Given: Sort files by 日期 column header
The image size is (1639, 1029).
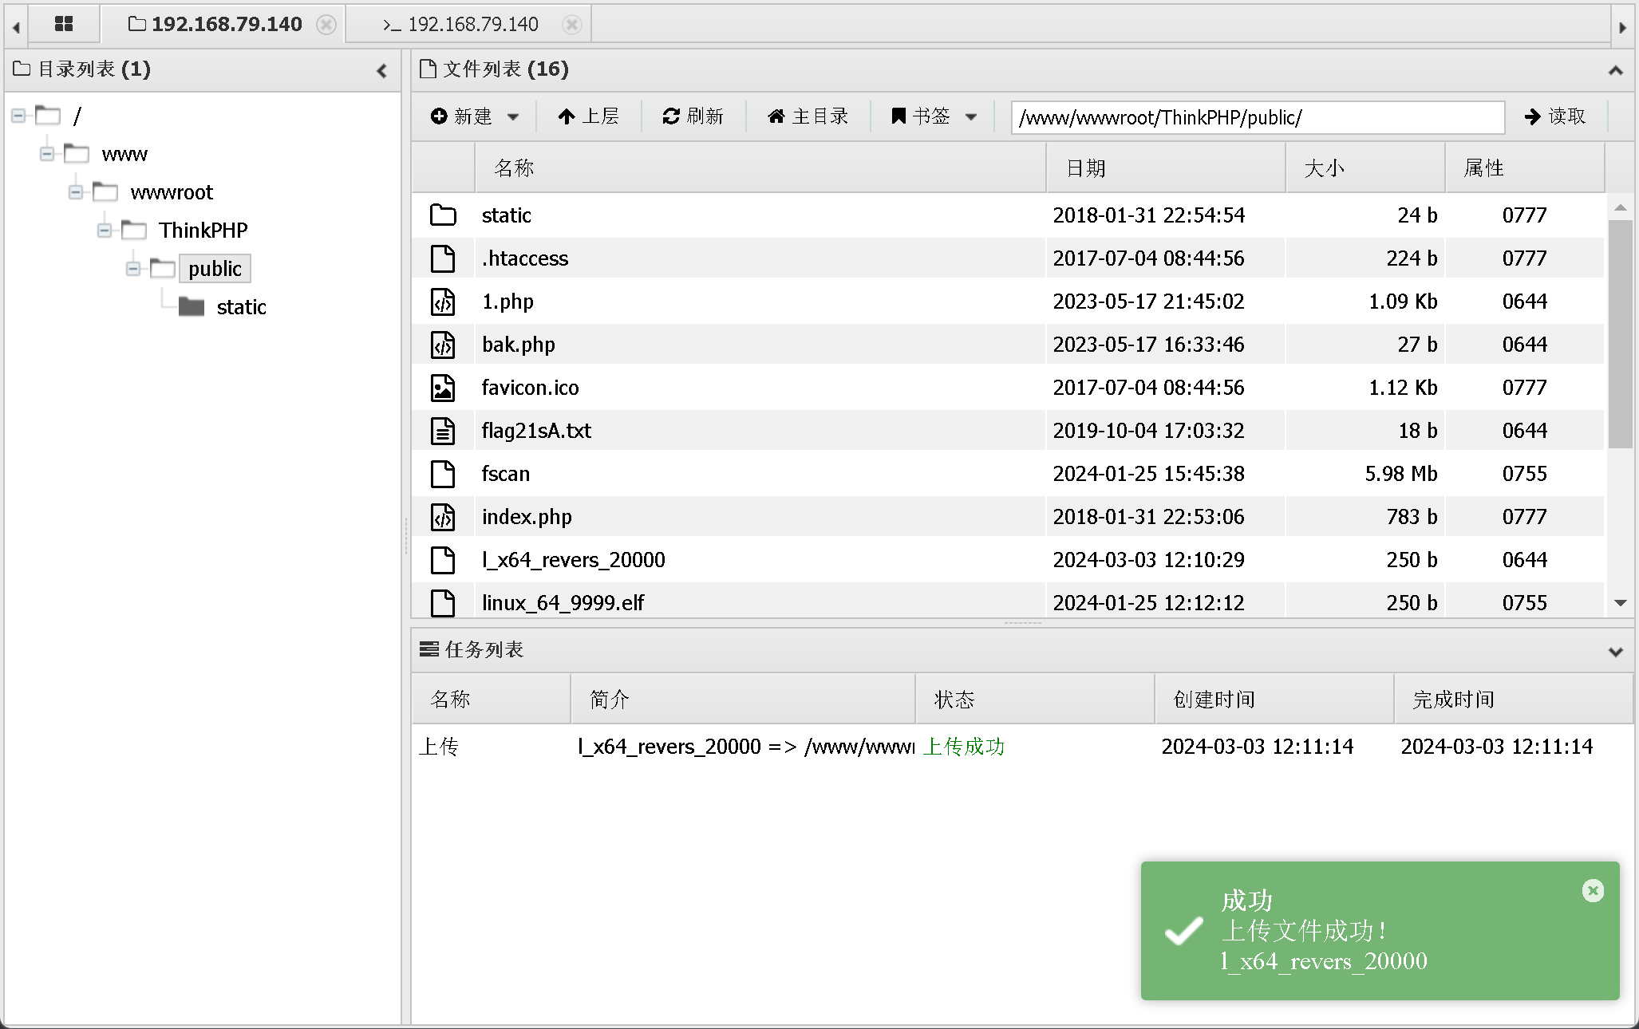Looking at the screenshot, I should coord(1165,168).
